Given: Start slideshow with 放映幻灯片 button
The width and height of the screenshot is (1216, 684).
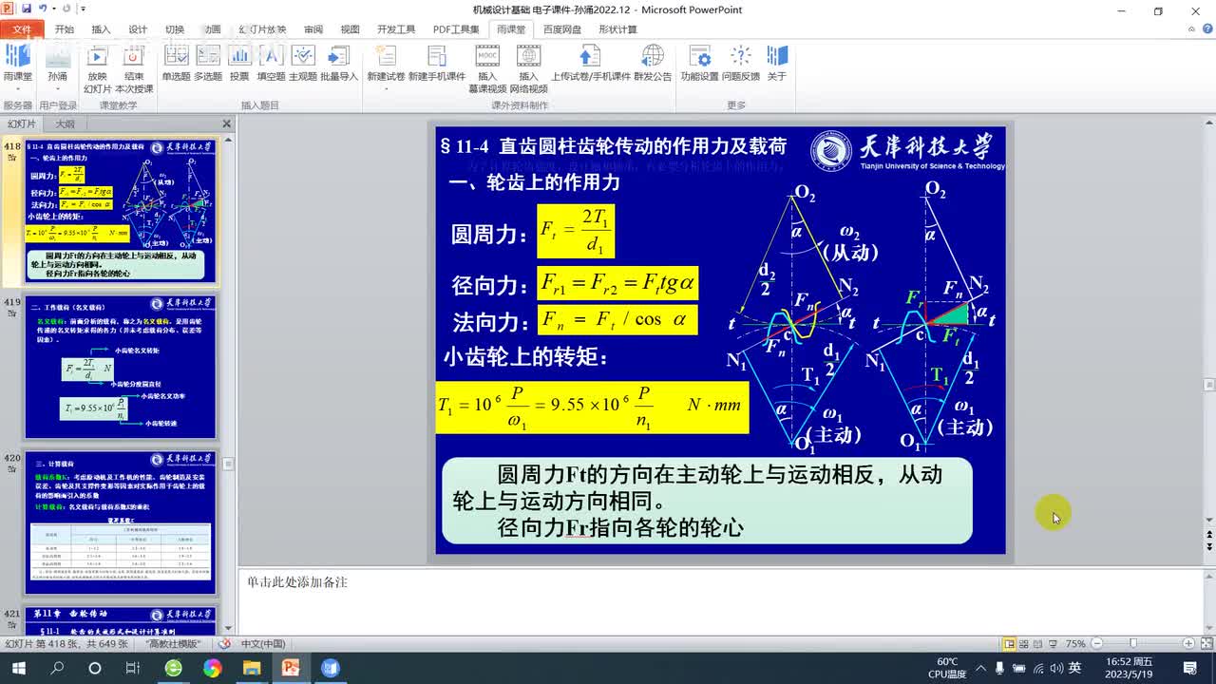Looking at the screenshot, I should click(x=97, y=68).
